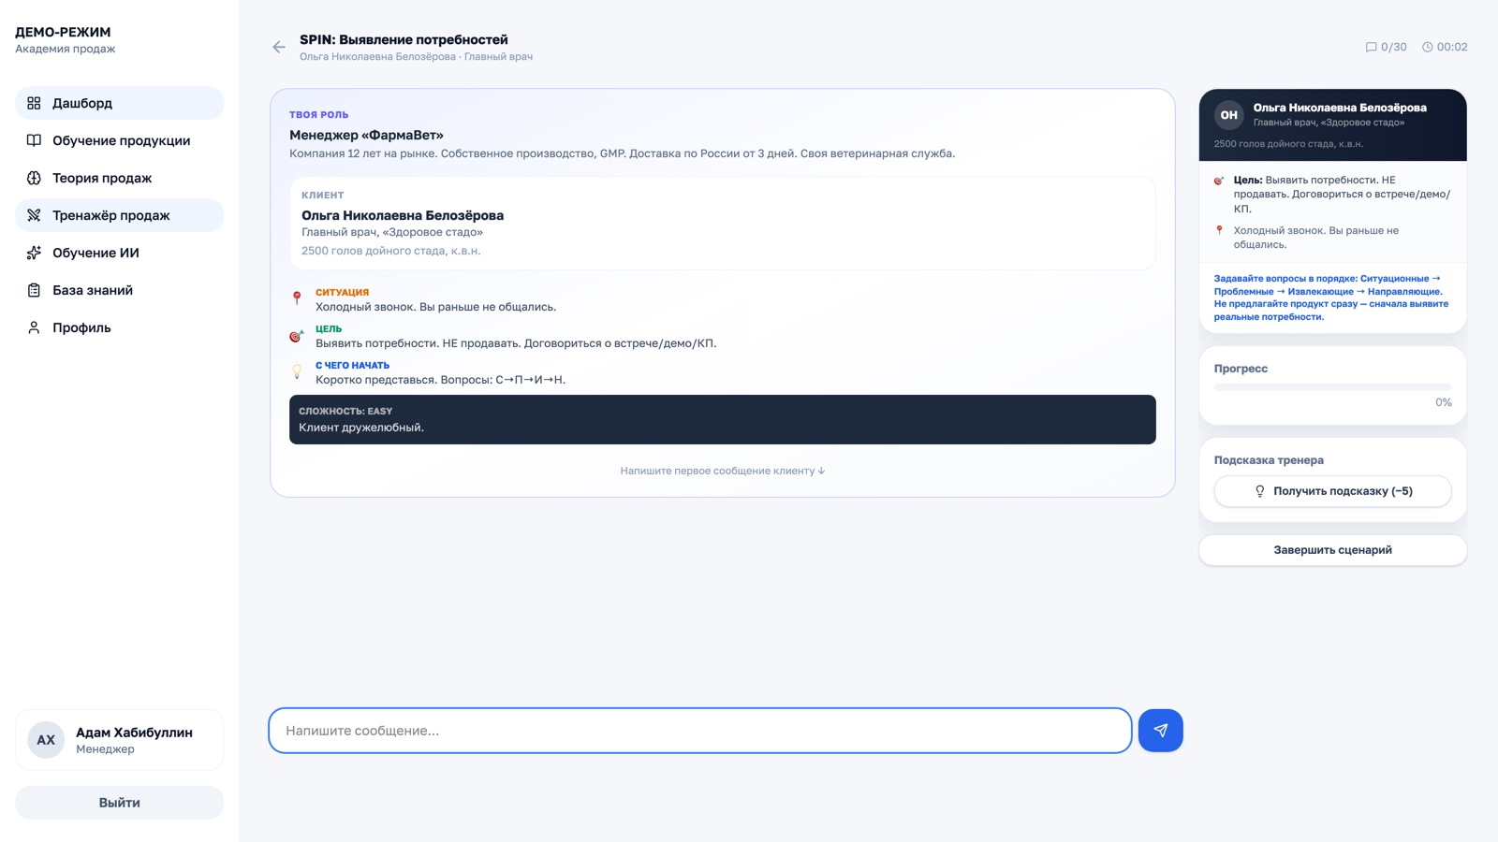Click the Прогресс progress bar

pos(1332,387)
